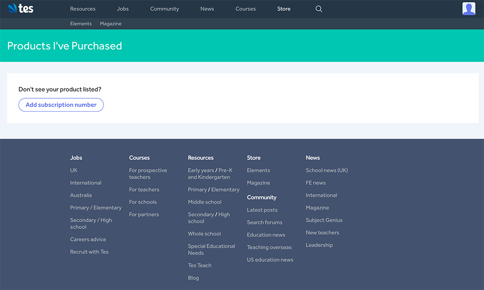Viewport: 484px width, 290px height.
Task: Visit the For prospective teachers link
Action: 148,174
